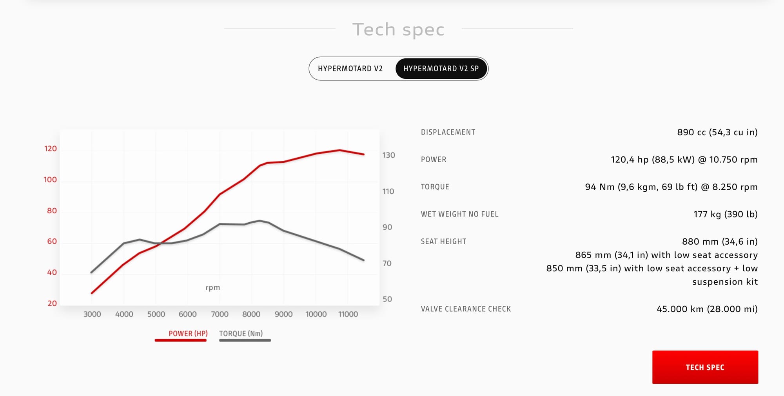Click the 130 torque axis label
Image resolution: width=784 pixels, height=396 pixels.
tap(388, 155)
